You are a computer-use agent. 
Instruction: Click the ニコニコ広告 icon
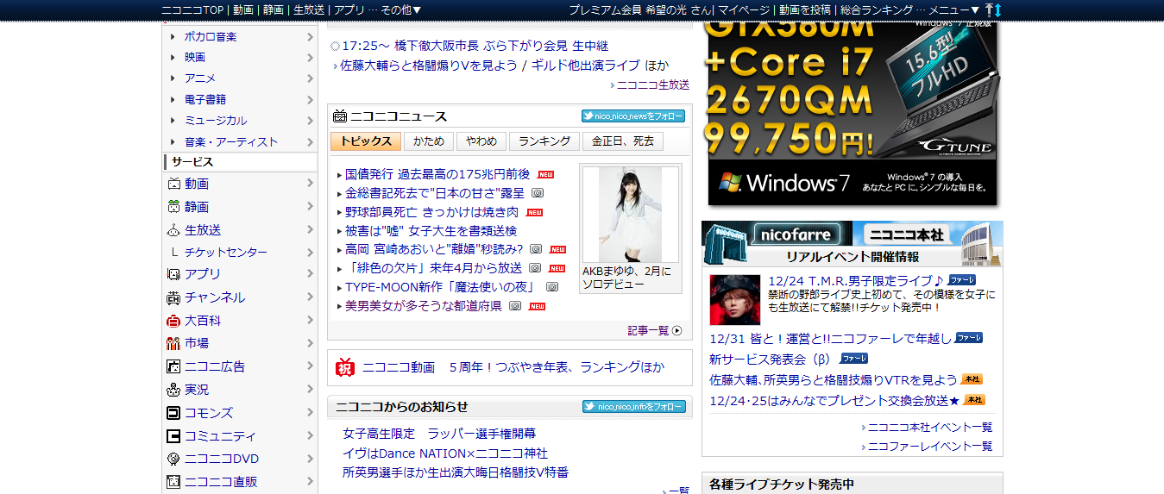point(173,366)
